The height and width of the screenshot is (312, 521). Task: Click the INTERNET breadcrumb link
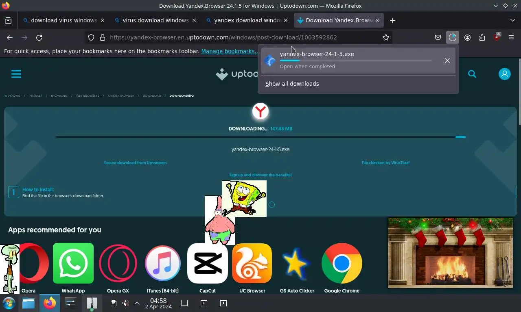pos(35,95)
